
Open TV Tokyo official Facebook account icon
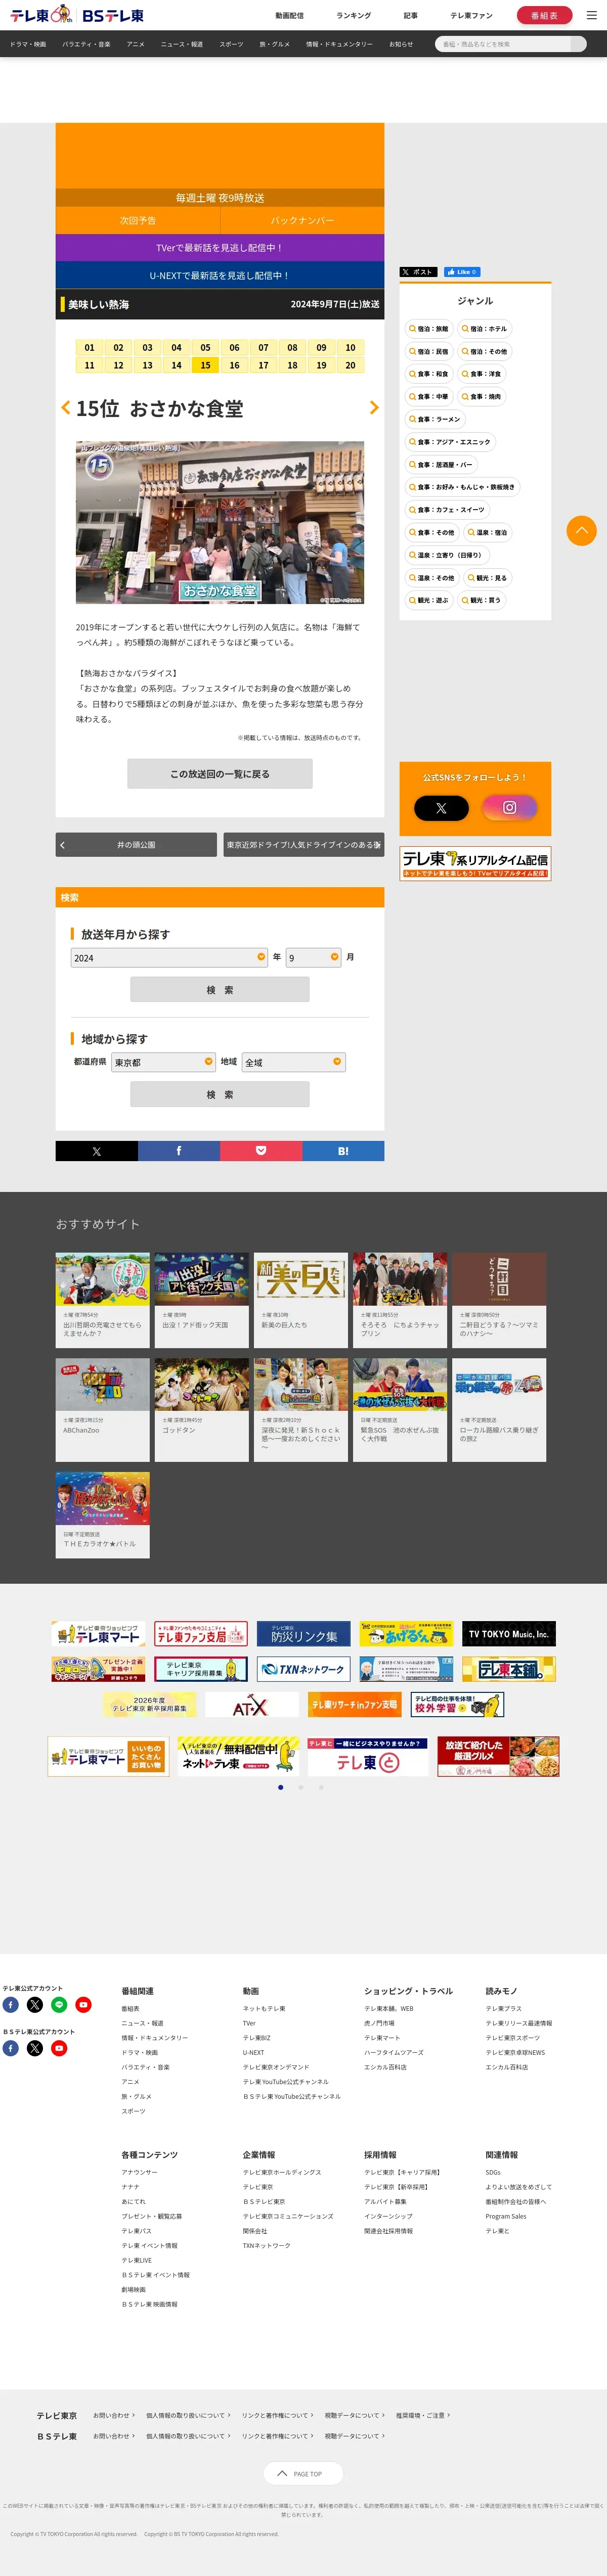tap(11, 2004)
